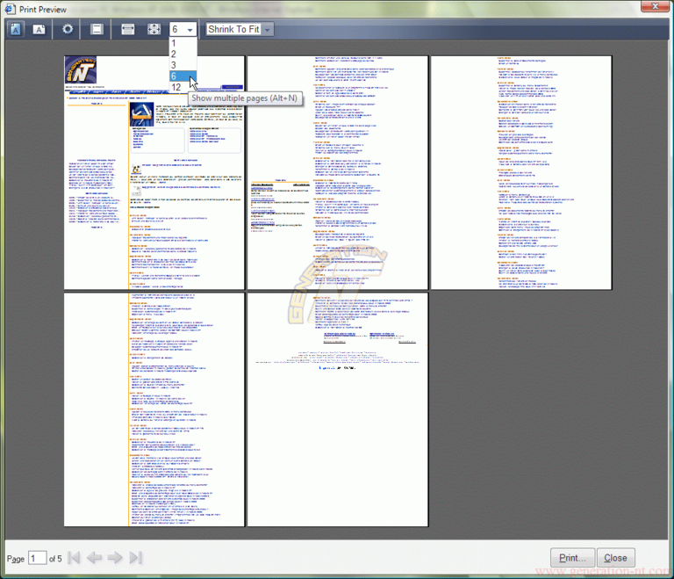
Task: Select 12 pages view option
Action: [183, 87]
